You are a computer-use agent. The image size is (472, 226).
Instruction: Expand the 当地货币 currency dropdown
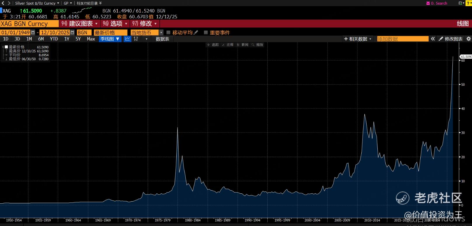(161, 33)
